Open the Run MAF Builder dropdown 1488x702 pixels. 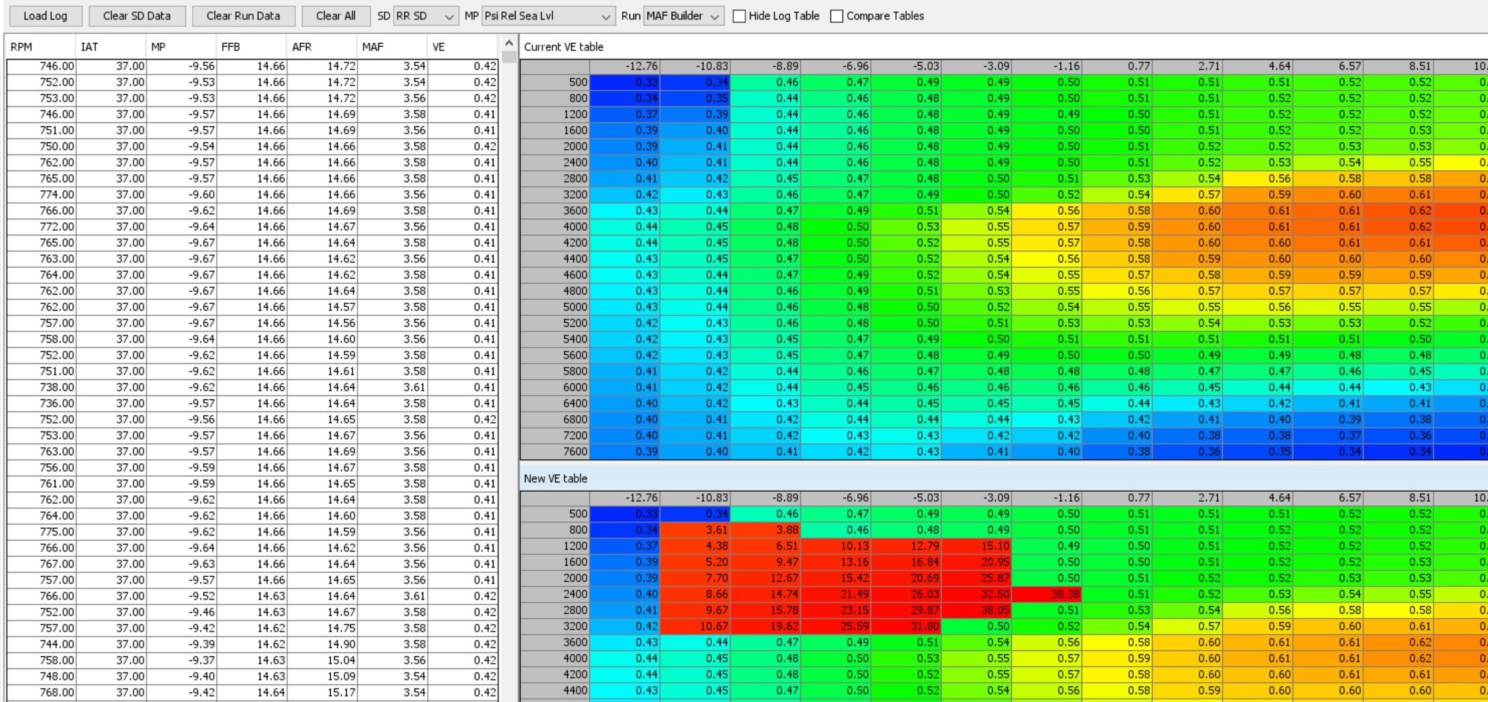(683, 16)
